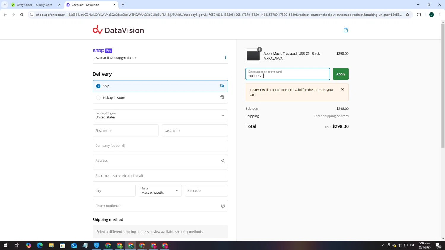Open Microsoft Store from taskbar
Viewport: 445px width, 250px height.
tap(62, 246)
